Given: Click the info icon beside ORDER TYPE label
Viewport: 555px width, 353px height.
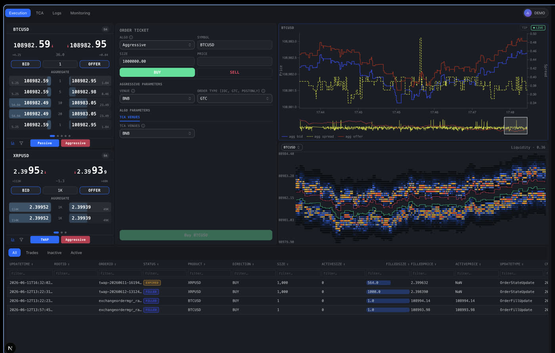Looking at the screenshot, I should [263, 91].
